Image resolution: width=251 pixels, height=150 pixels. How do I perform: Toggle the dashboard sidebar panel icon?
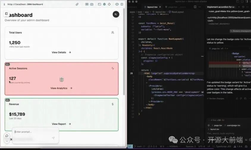click(x=7, y=14)
